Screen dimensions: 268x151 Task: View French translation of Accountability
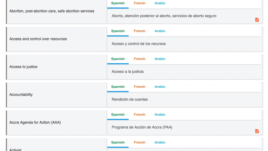[x=140, y=87]
